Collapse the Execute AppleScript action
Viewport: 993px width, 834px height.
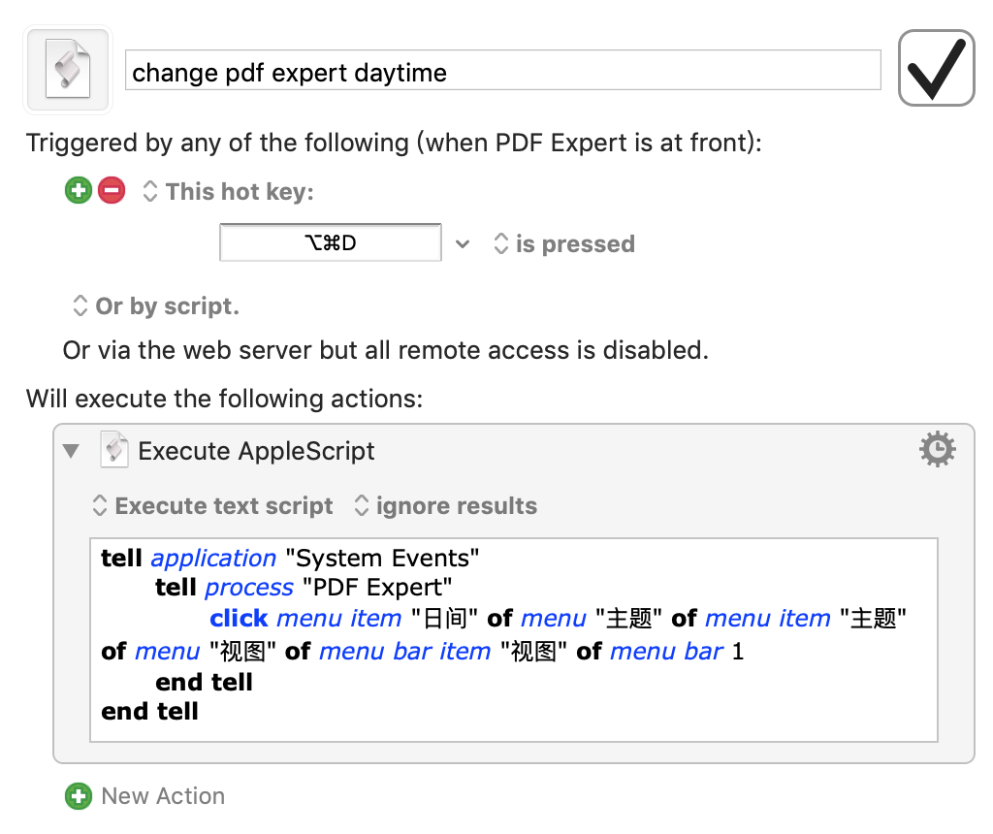71,451
